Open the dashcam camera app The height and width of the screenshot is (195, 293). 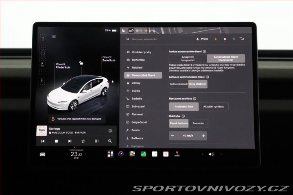[121, 154]
